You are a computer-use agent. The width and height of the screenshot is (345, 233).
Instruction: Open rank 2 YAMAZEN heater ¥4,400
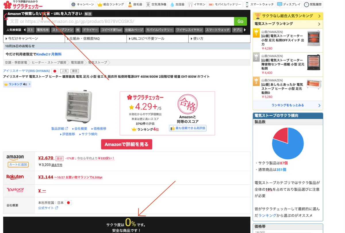pos(288,64)
